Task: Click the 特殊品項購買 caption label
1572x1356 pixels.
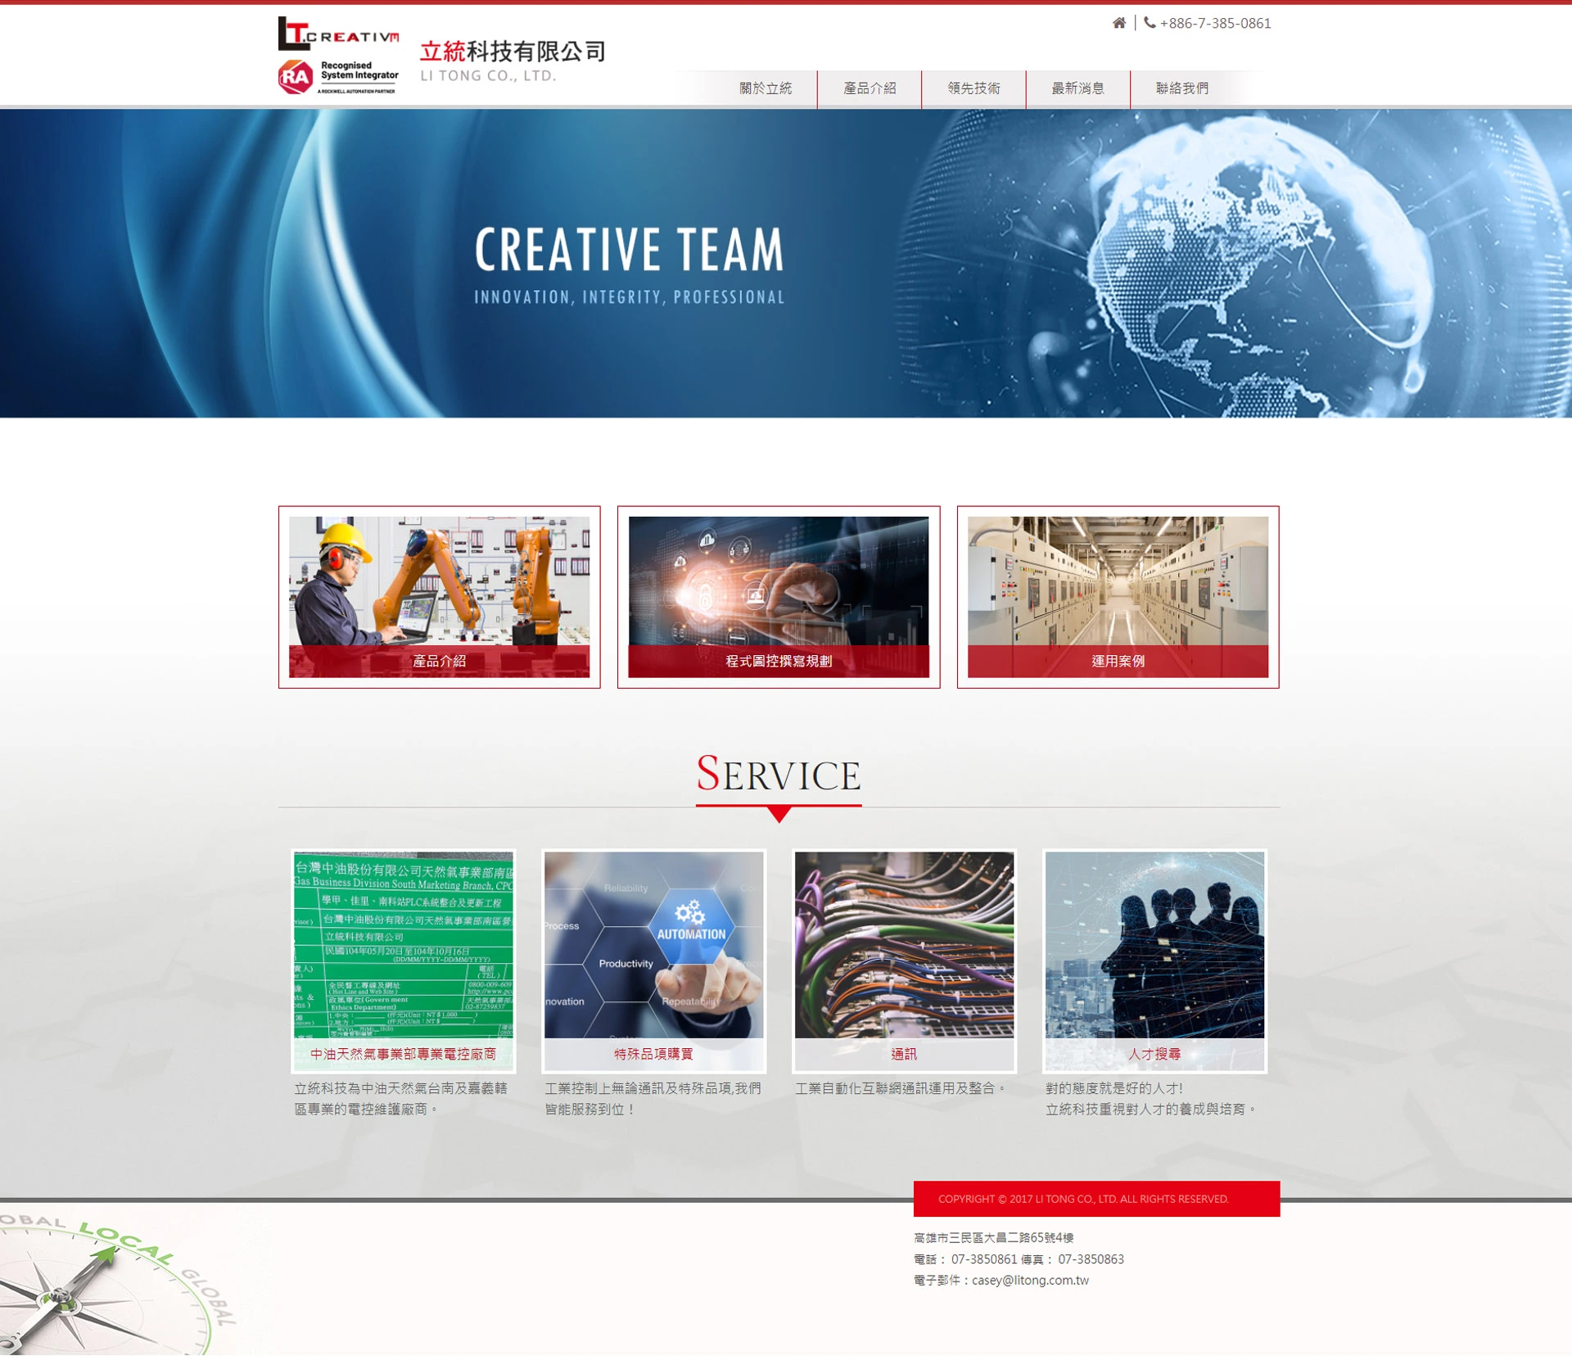Action: coord(653,1054)
